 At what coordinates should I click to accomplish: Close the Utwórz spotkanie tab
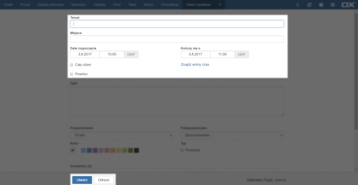point(220,5)
